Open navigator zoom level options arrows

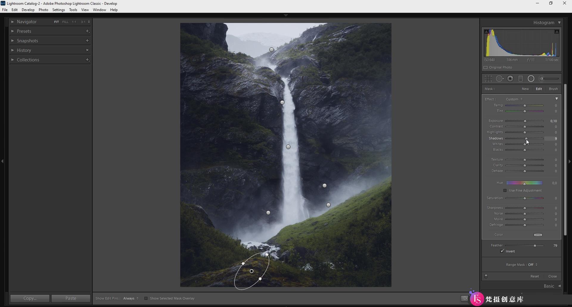(x=89, y=22)
